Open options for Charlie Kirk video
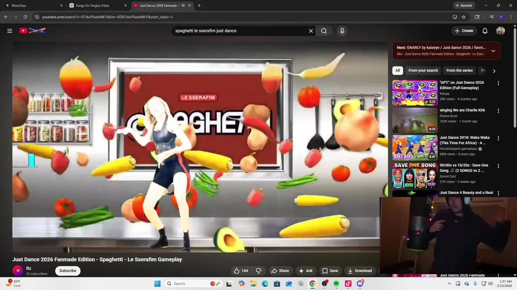Image resolution: width=517 pixels, height=290 pixels. point(498,111)
